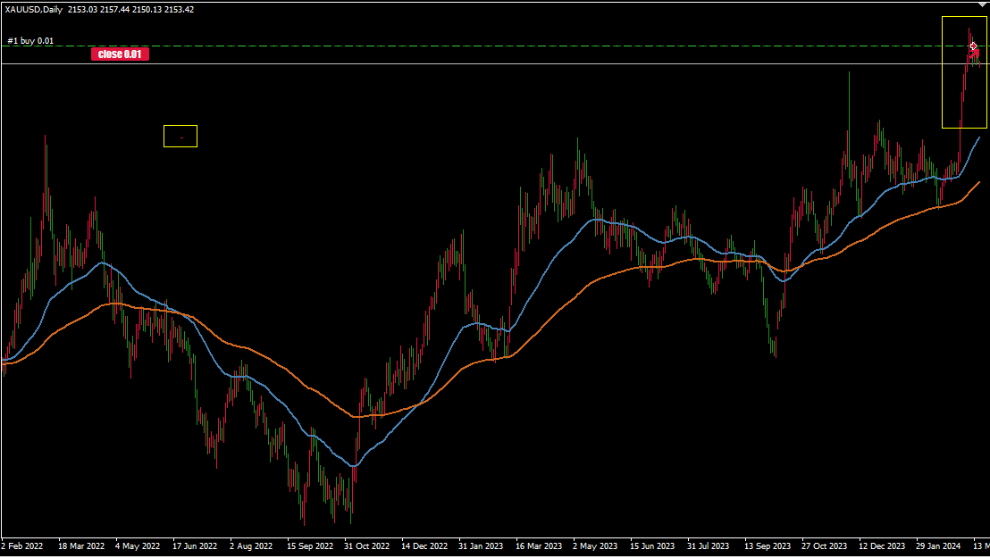Click the gray chart shift triangle marker

(984, 4)
